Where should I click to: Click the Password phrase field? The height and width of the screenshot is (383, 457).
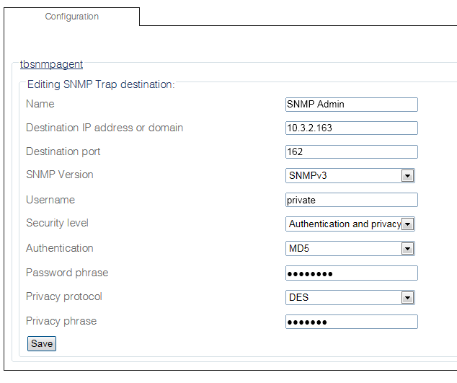(x=351, y=273)
